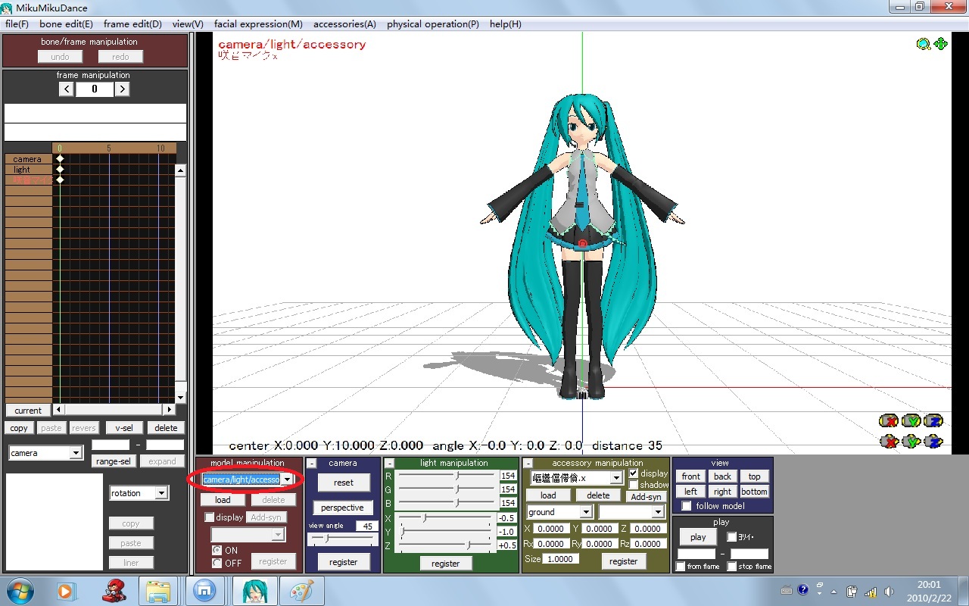The height and width of the screenshot is (606, 969).
Task: Click the arrow-shaped green Y move icon
Action: (911, 441)
